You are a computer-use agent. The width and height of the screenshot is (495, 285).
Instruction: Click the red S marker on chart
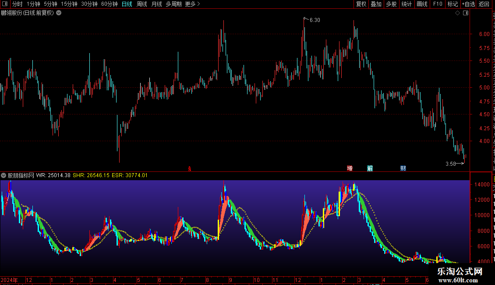189,169
